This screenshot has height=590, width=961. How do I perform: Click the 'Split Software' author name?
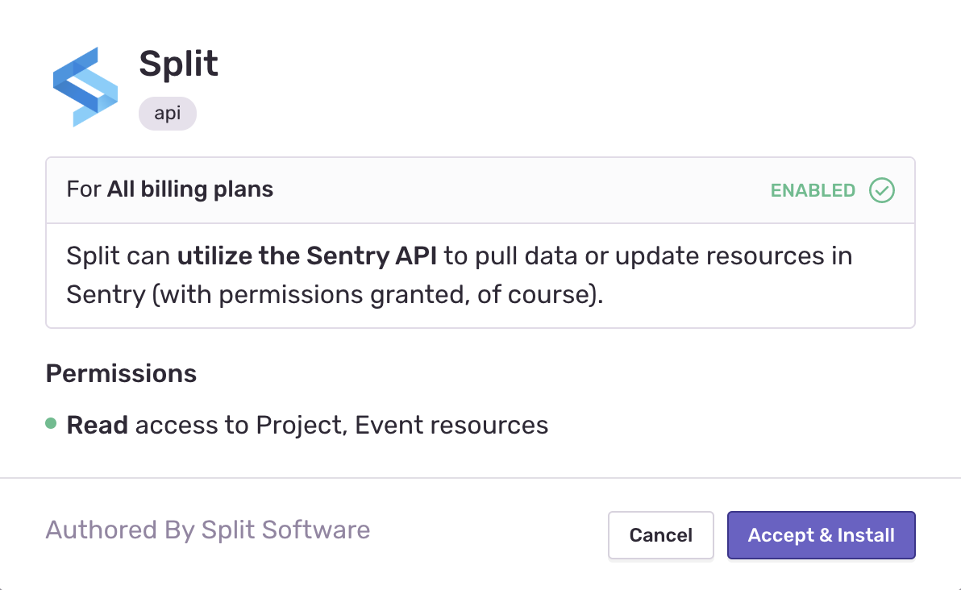coord(285,530)
